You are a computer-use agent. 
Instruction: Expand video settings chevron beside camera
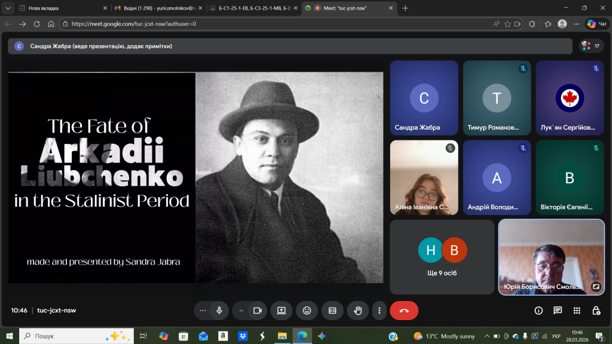pos(241,311)
